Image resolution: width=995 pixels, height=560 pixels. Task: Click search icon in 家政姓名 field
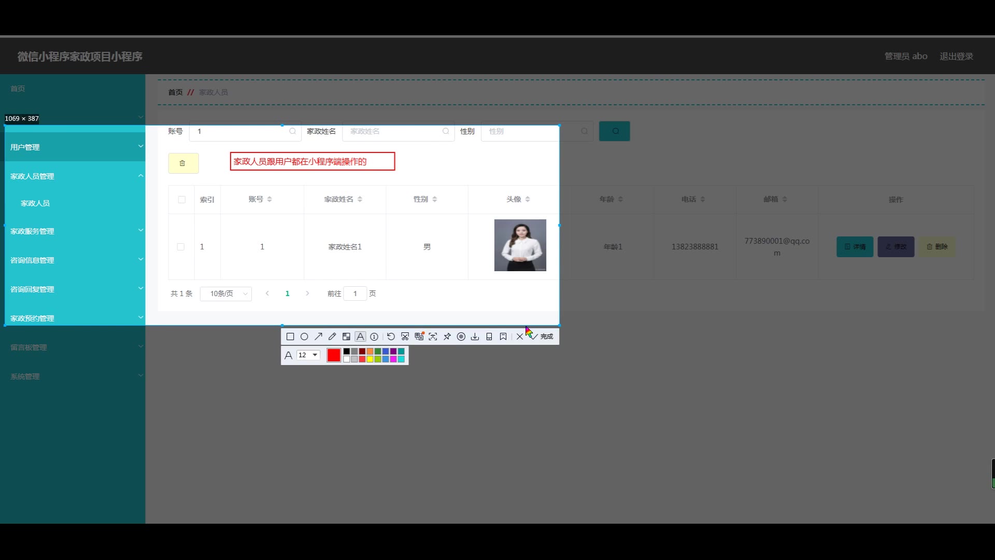[446, 131]
